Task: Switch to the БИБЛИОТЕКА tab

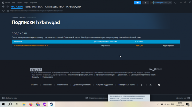Action: tap(34, 7)
